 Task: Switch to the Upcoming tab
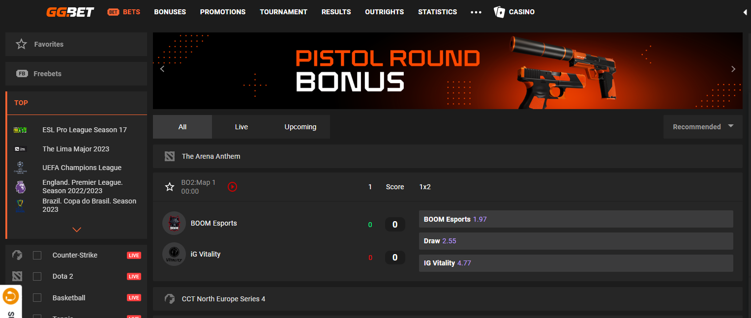coord(300,127)
